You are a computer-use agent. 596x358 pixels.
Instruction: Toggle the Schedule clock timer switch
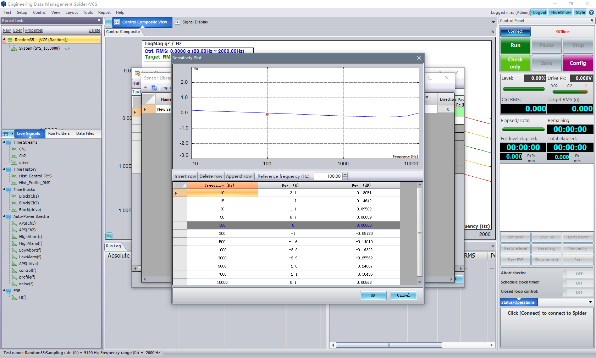point(578,283)
